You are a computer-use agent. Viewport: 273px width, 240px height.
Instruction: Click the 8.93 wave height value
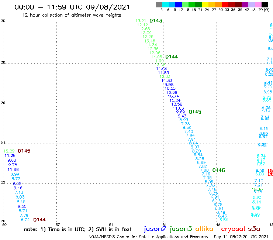tap(184, 120)
